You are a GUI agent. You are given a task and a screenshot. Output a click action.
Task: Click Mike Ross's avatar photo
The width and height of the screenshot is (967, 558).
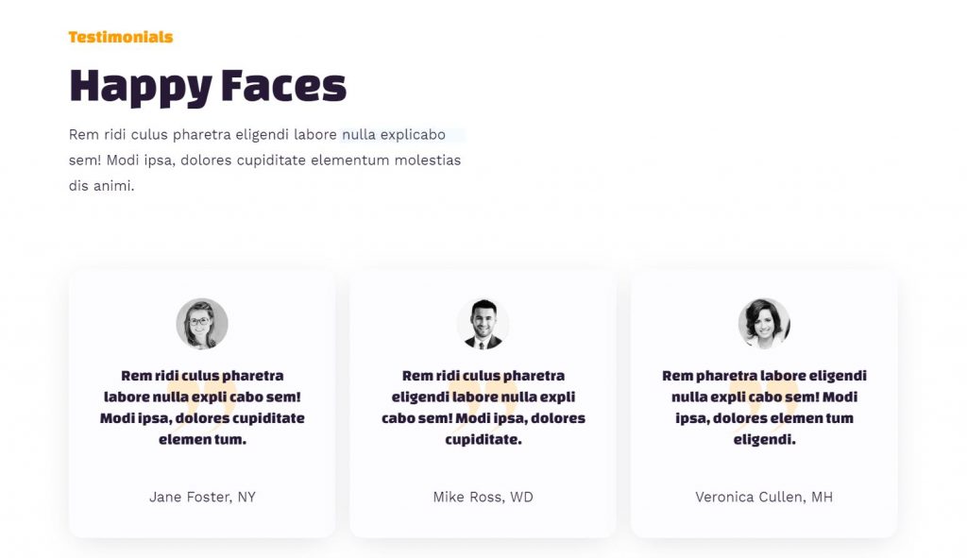click(483, 324)
